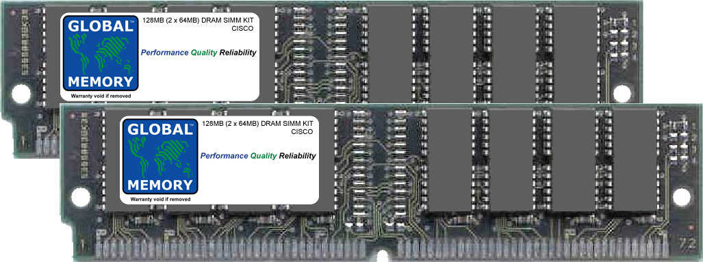Click "Performance Quality Reliability" on rear module label
Viewport: 703px width, 262px height.
tap(199, 53)
